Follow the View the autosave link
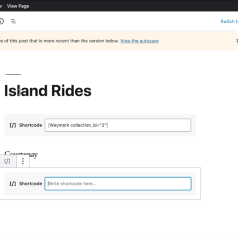Screen dimensions: 238x238 click(140, 41)
